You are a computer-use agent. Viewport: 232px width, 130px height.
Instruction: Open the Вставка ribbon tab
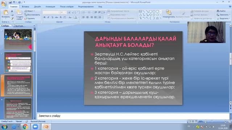click(25, 6)
